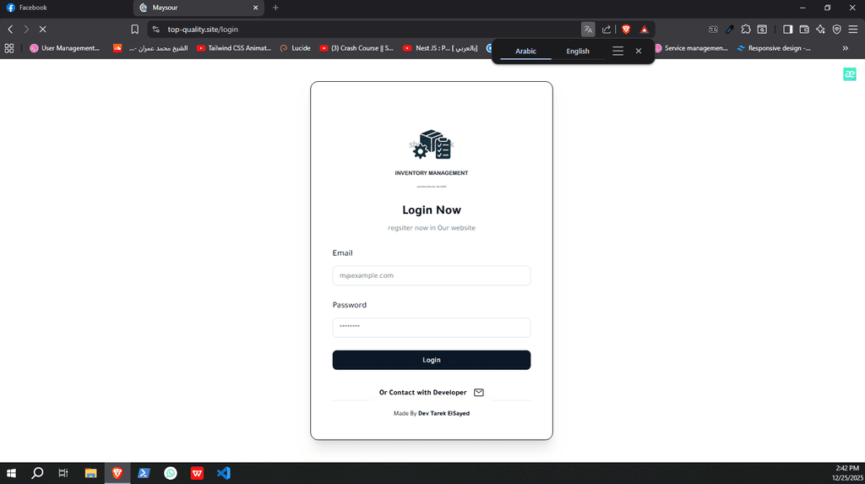Open Leo AI sparkle icon
Image resolution: width=865 pixels, height=484 pixels.
(820, 30)
